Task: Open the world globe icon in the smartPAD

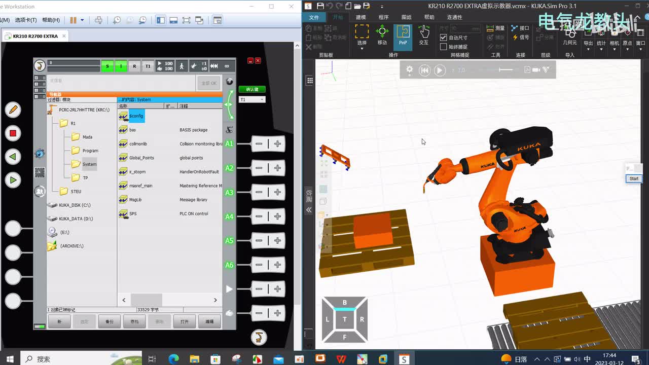Action: (x=230, y=82)
